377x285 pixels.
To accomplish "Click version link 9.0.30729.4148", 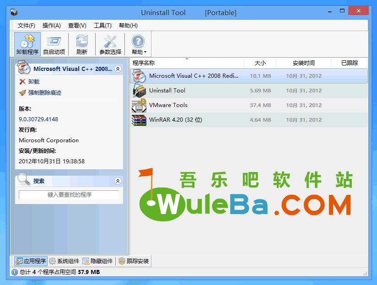I will pyautogui.click(x=38, y=119).
